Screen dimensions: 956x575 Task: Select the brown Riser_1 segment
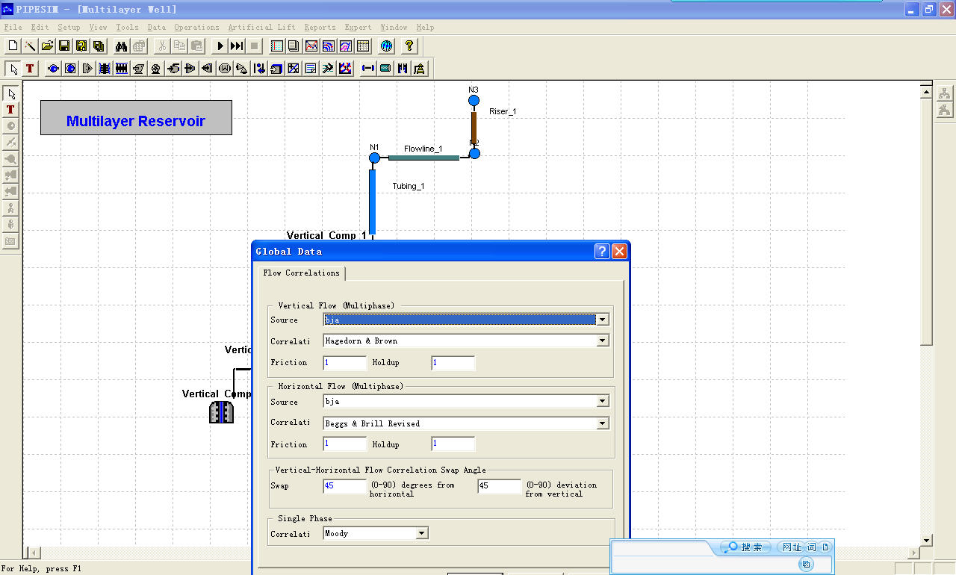pyautogui.click(x=474, y=126)
